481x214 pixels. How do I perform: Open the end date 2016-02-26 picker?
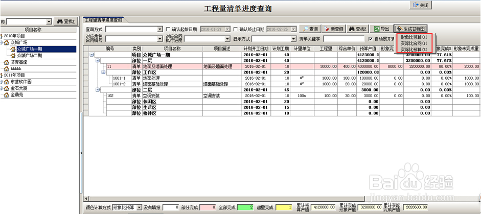point(294,29)
